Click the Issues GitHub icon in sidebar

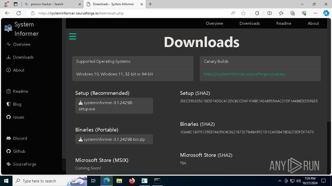tap(9, 117)
